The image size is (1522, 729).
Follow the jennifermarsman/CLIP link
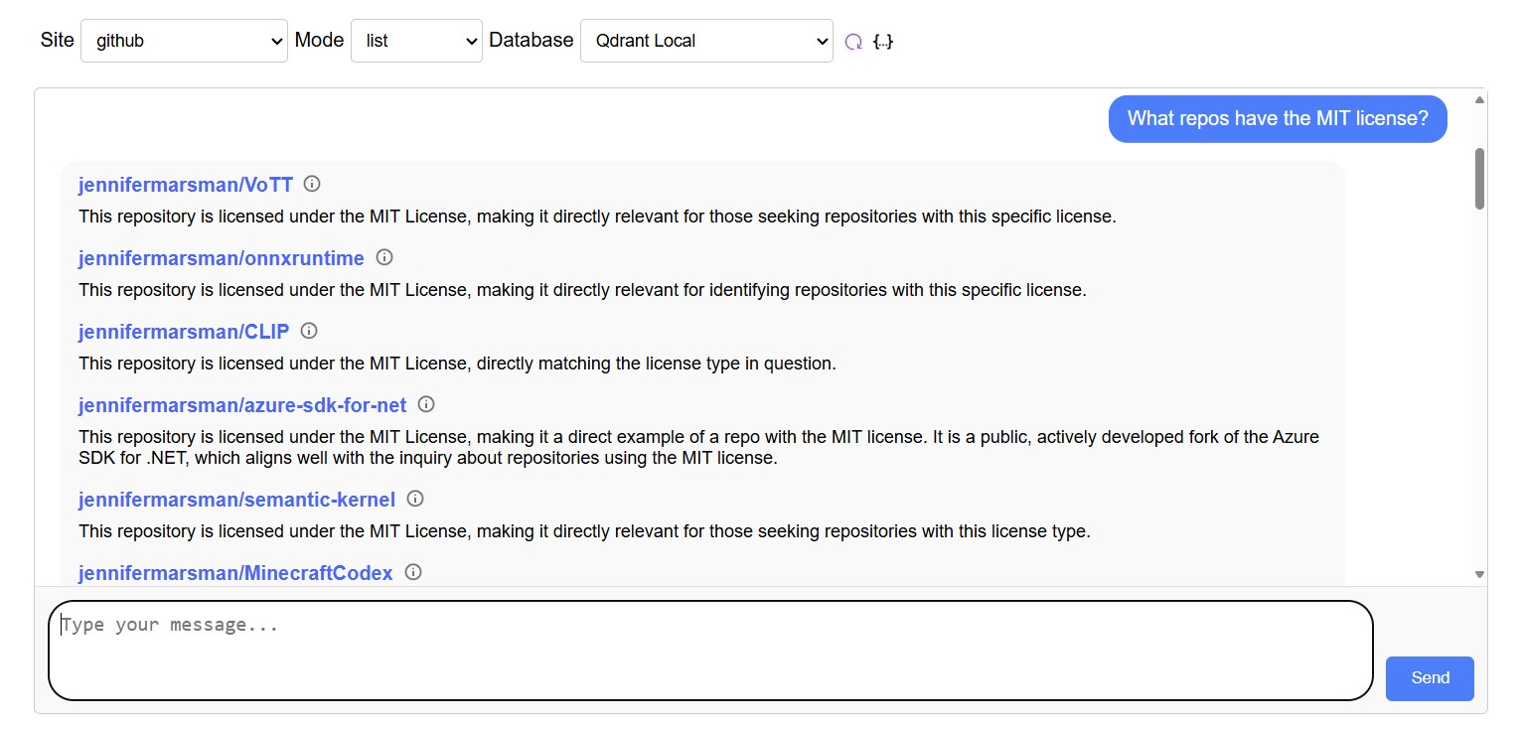click(184, 332)
